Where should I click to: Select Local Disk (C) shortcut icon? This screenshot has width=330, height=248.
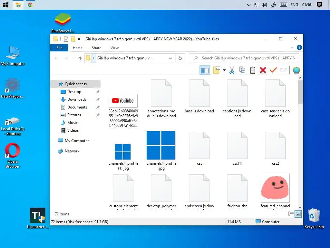pos(13,126)
